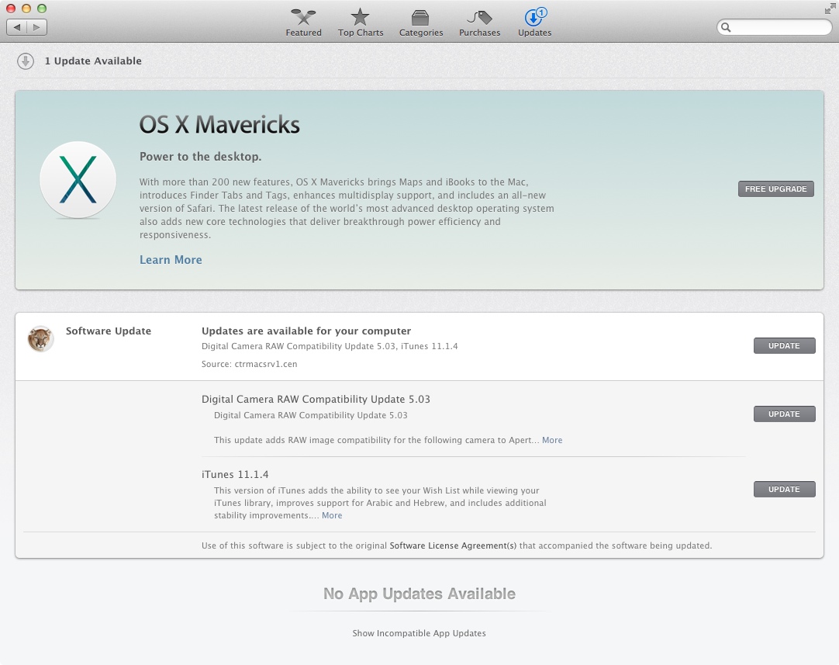Expand More for the RAW update description
839x665 pixels.
(552, 440)
